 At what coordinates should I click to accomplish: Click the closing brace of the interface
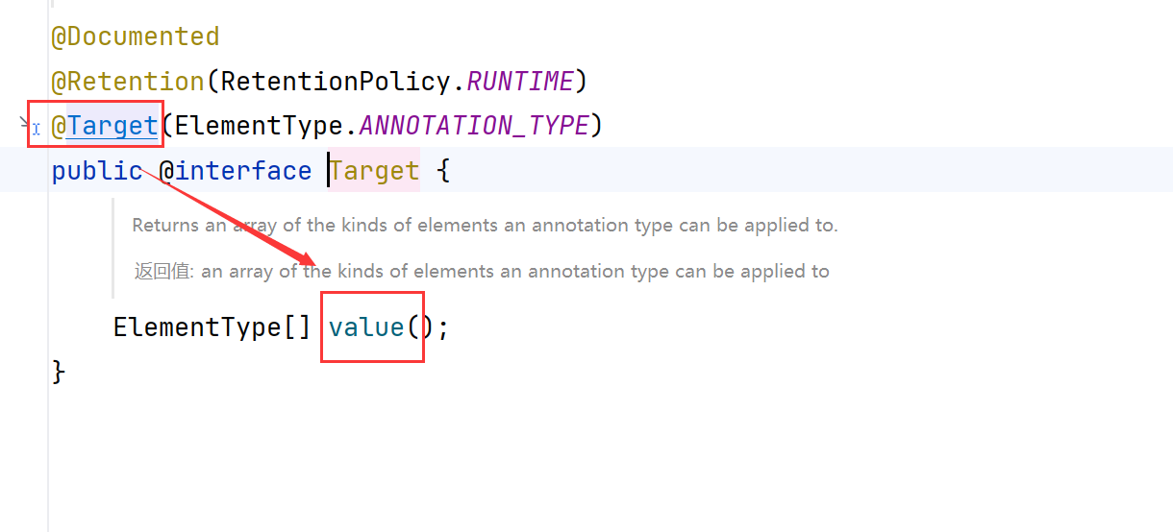[59, 372]
